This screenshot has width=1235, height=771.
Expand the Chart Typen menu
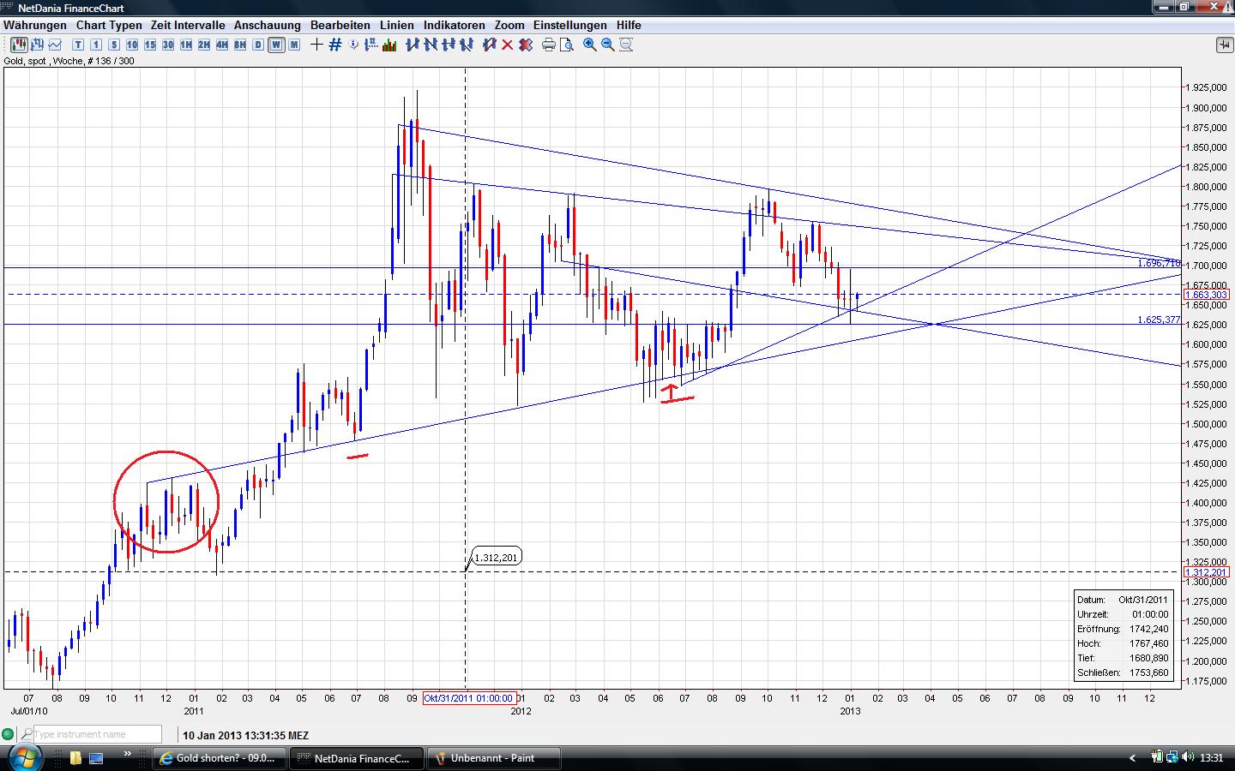click(x=108, y=25)
